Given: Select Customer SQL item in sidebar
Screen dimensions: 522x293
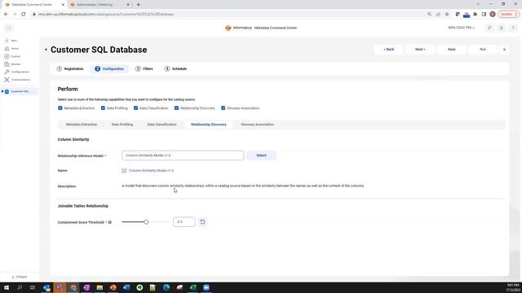Looking at the screenshot, I should coord(20,91).
